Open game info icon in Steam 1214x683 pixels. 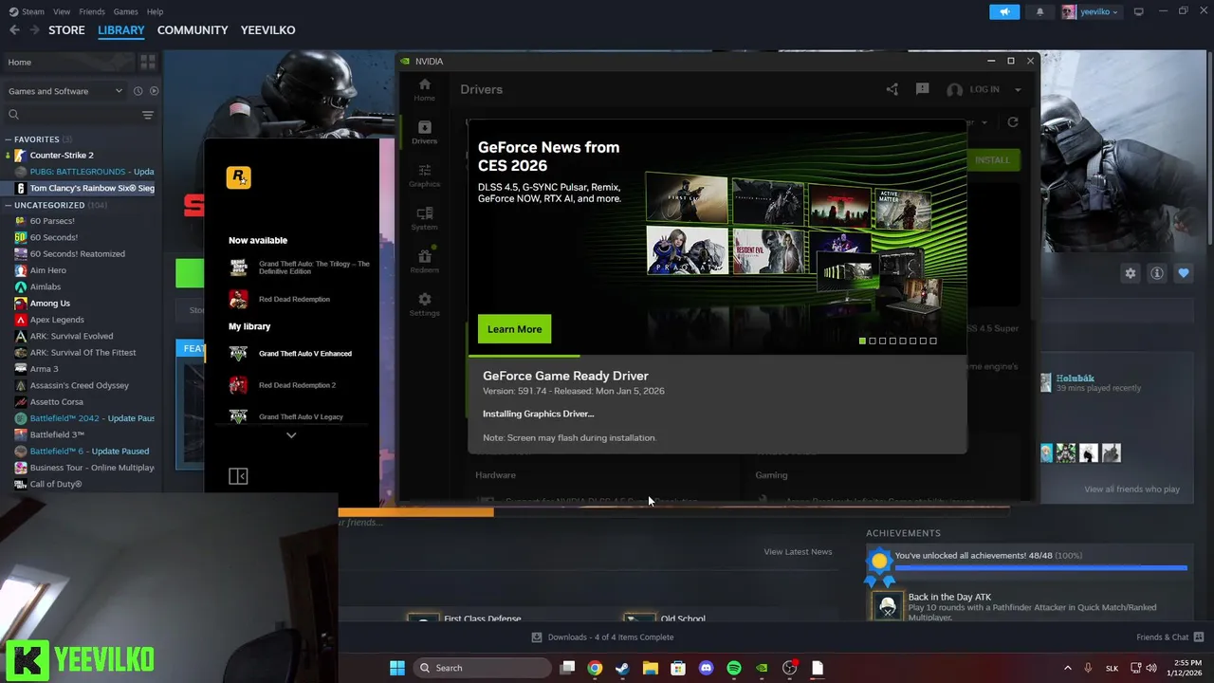click(1157, 273)
